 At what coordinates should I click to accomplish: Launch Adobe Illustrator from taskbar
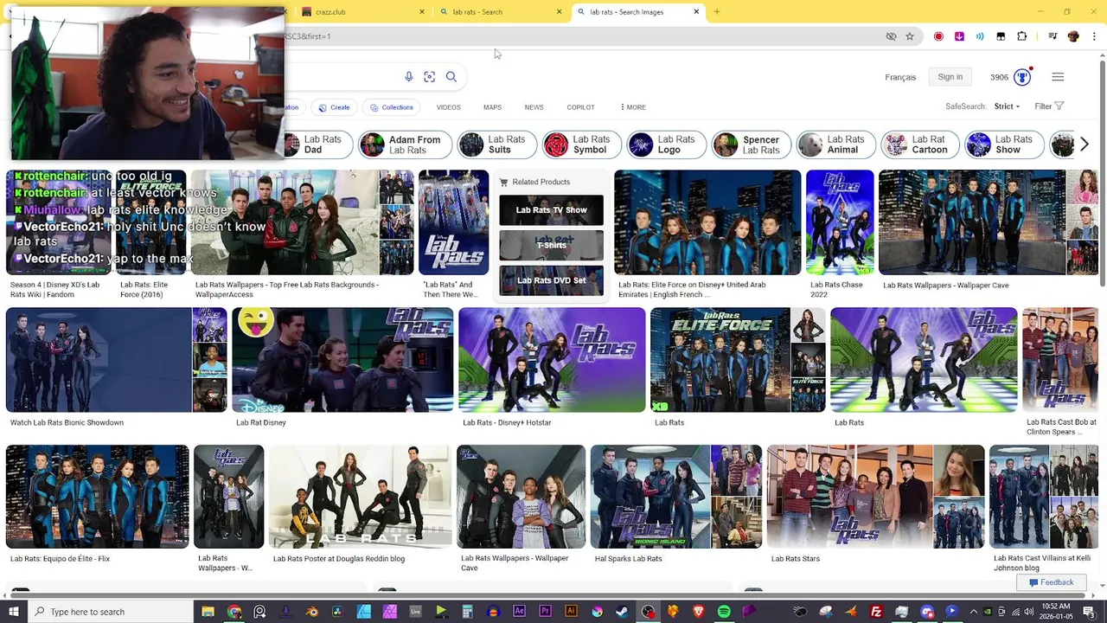point(571,612)
